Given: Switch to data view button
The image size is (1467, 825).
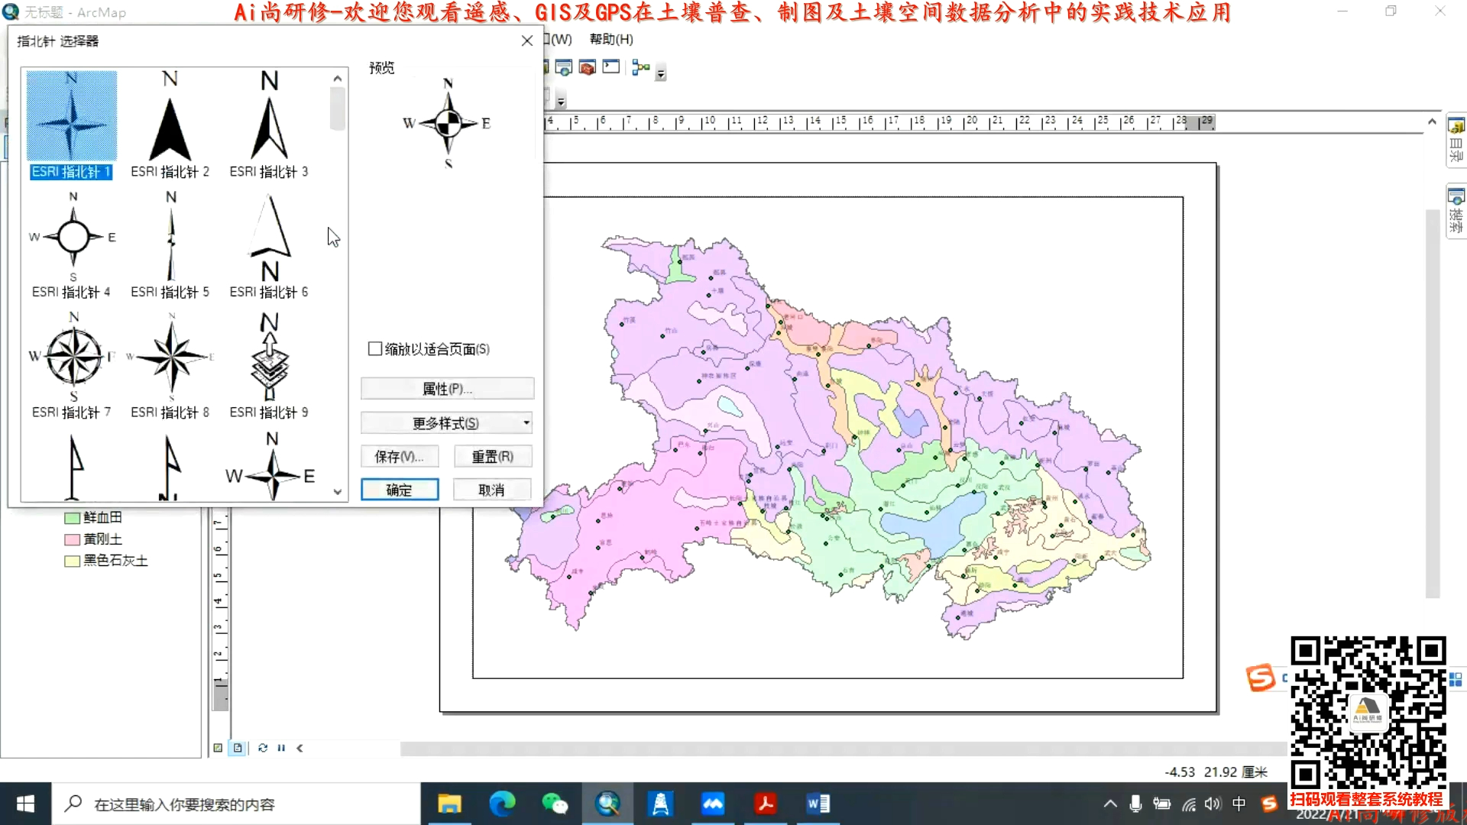Looking at the screenshot, I should point(218,748).
